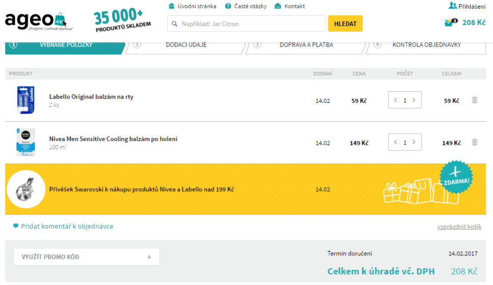This screenshot has width=493, height=285.
Task: Delete Labello balzám with trash icon
Action: tap(475, 100)
